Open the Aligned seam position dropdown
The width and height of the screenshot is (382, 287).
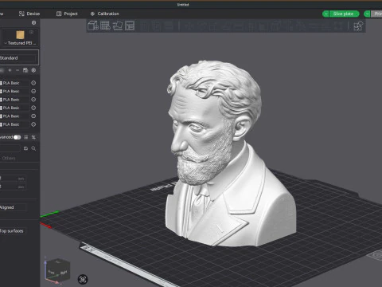pyautogui.click(x=13, y=207)
